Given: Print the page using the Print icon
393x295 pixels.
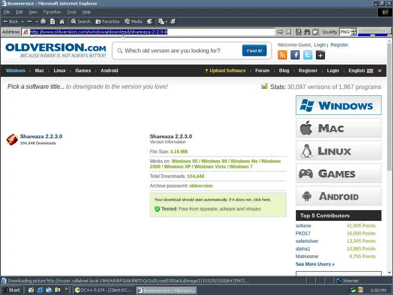Looking at the screenshot, I should [173, 22].
